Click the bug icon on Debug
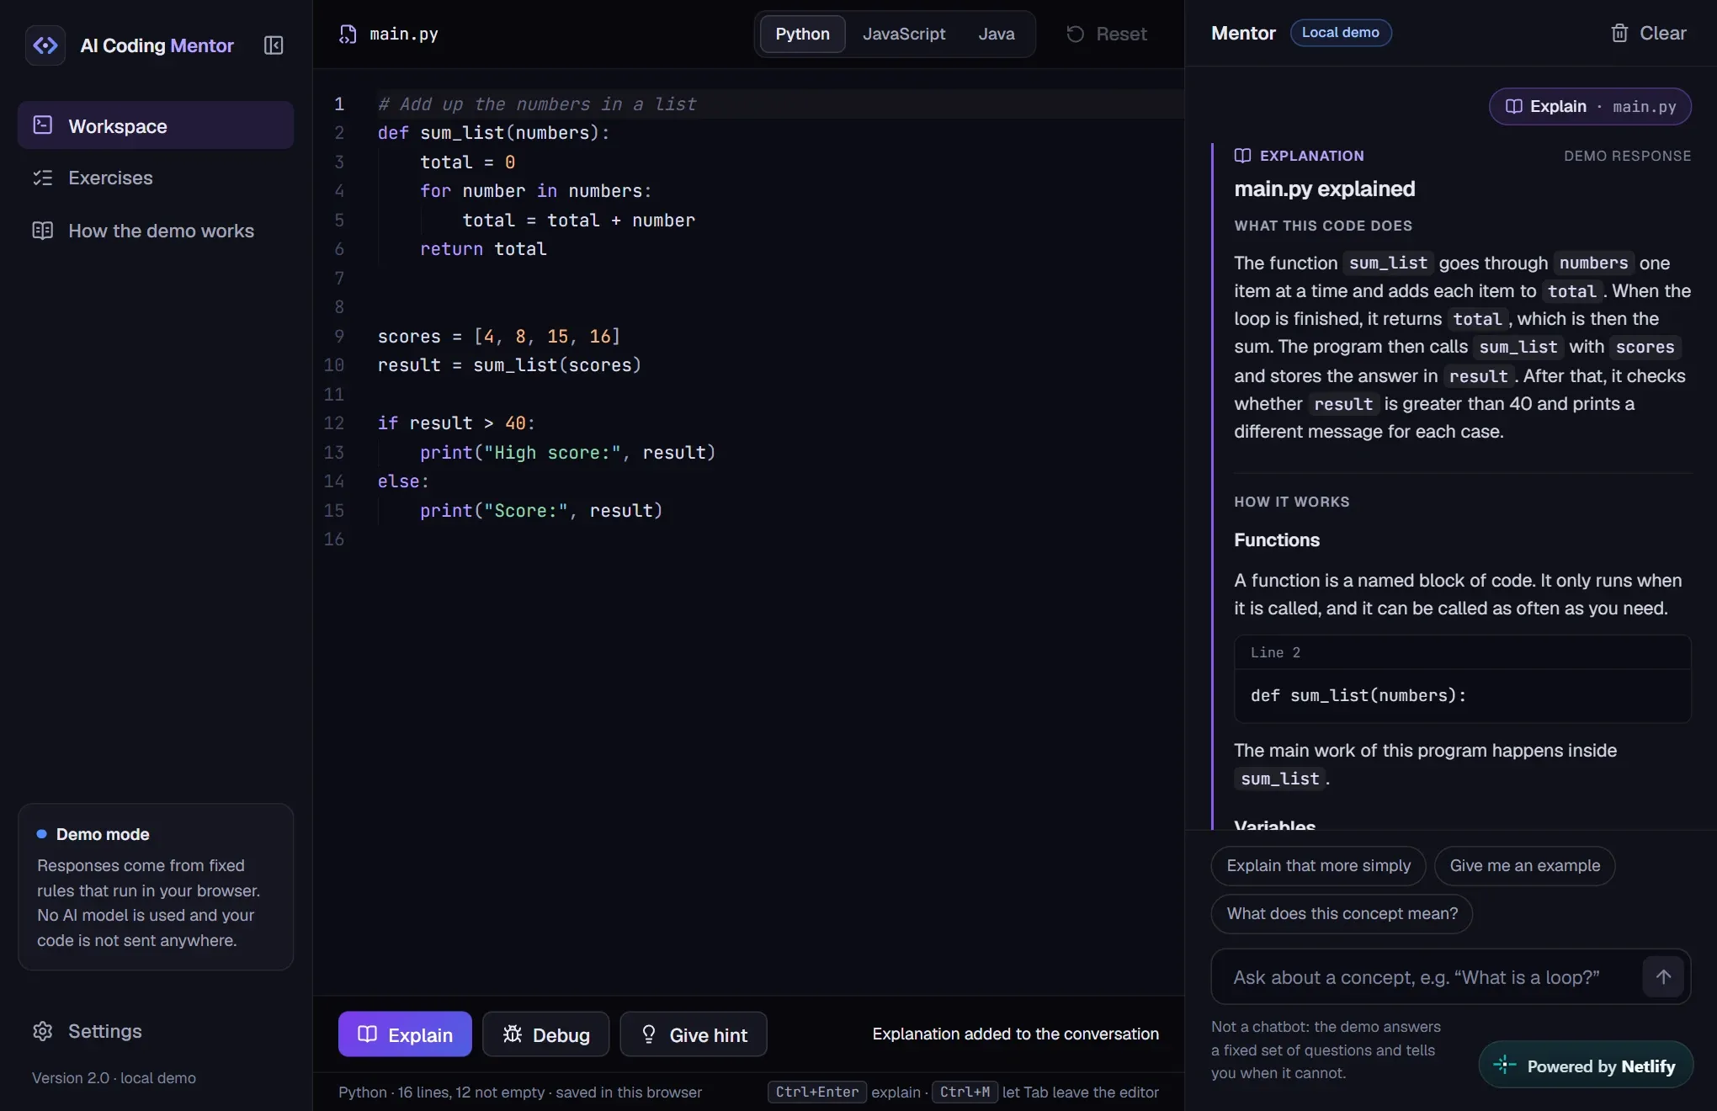 513,1034
